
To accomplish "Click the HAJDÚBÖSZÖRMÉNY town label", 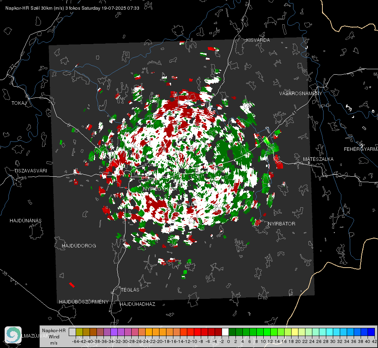I will pos(84,302).
